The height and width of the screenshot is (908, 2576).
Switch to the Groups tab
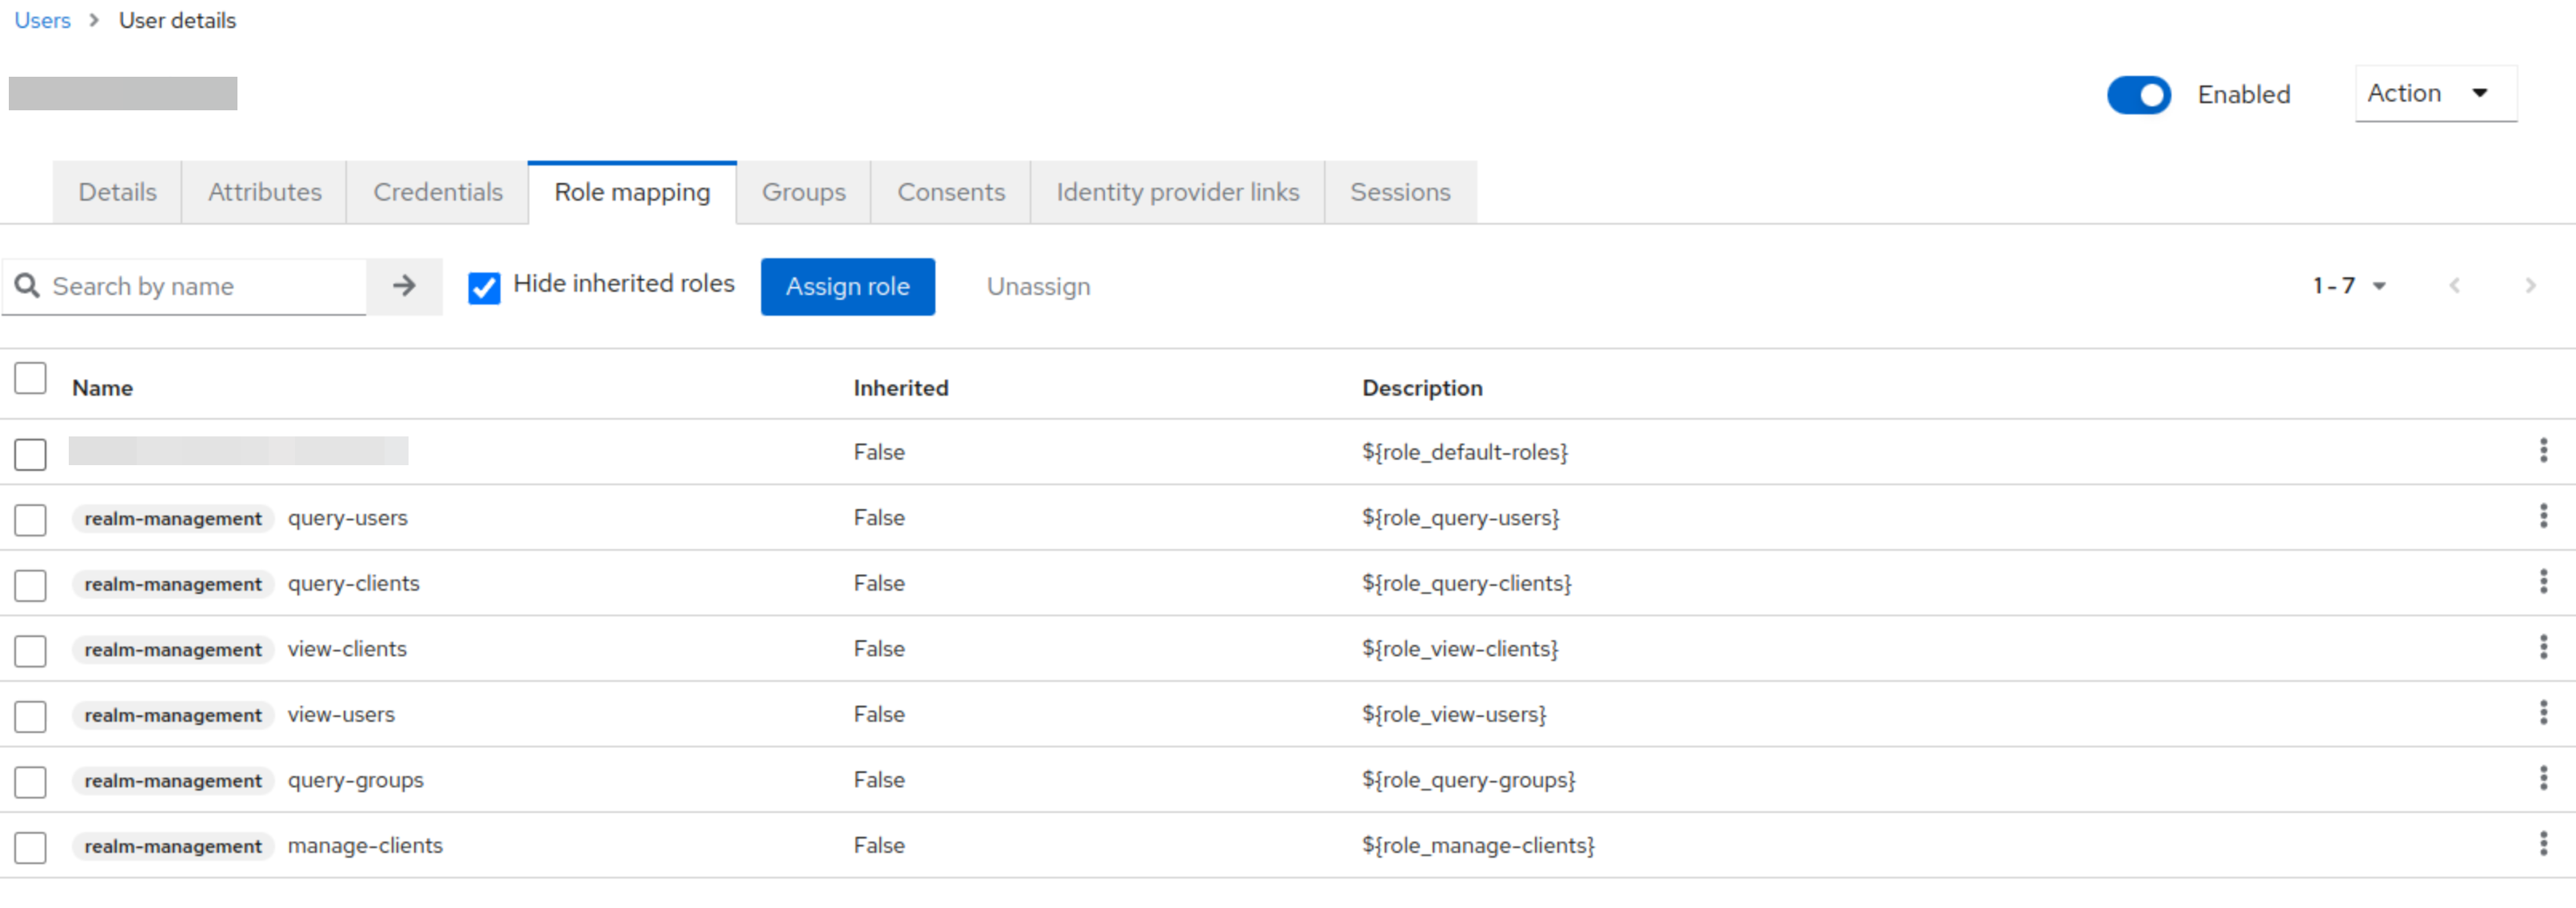(805, 190)
